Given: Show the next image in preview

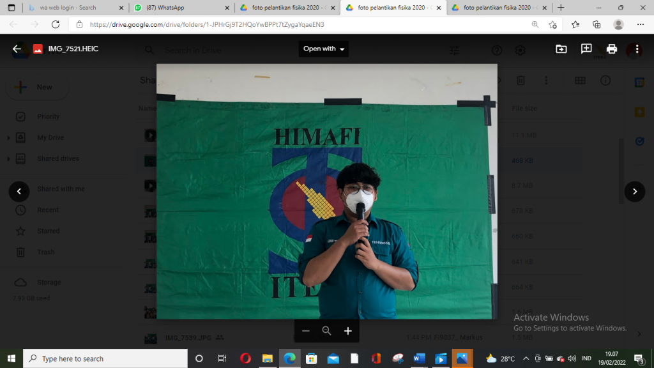Looking at the screenshot, I should [635, 192].
